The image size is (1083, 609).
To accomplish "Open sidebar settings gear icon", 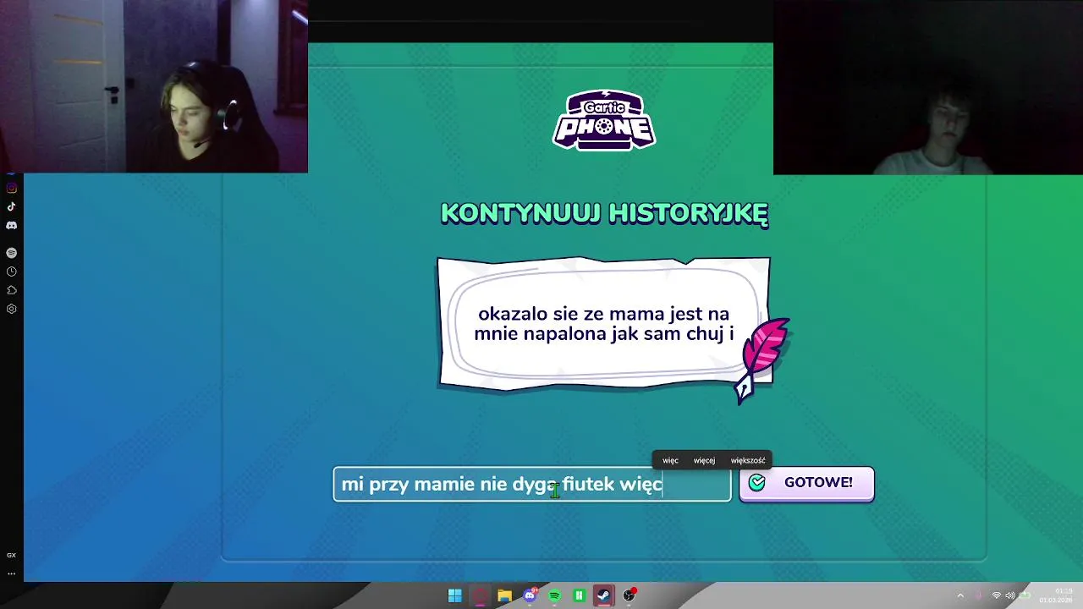I will (x=11, y=309).
